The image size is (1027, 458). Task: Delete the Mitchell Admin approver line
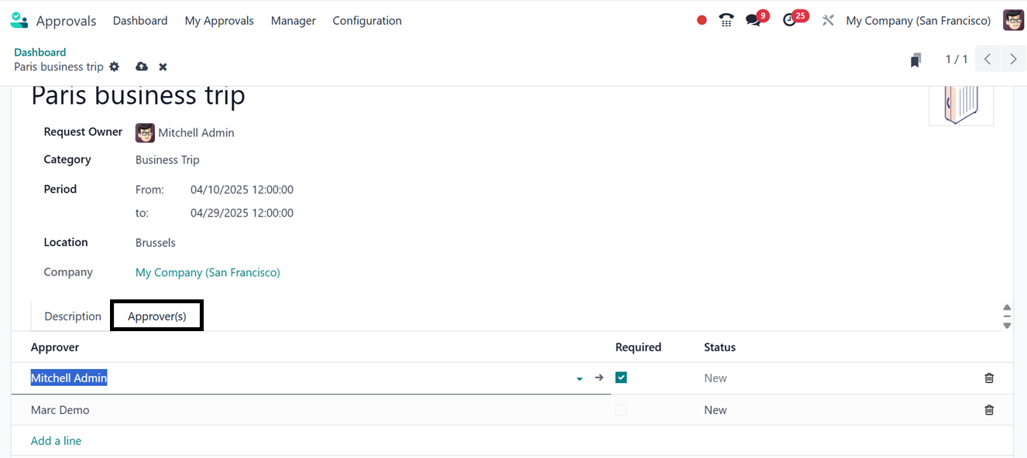[x=989, y=378]
